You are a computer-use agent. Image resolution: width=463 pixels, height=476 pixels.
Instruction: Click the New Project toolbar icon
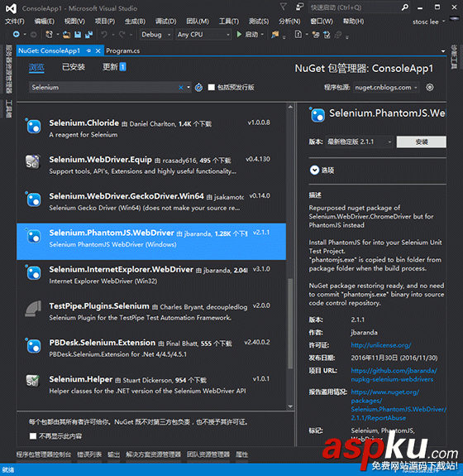[x=49, y=35]
